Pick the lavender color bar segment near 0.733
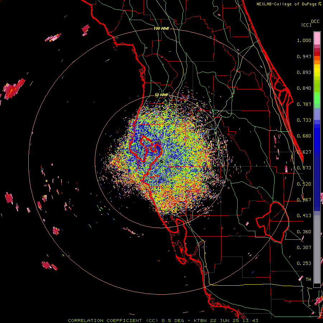Screen dimensions: 323x323 click(x=317, y=114)
